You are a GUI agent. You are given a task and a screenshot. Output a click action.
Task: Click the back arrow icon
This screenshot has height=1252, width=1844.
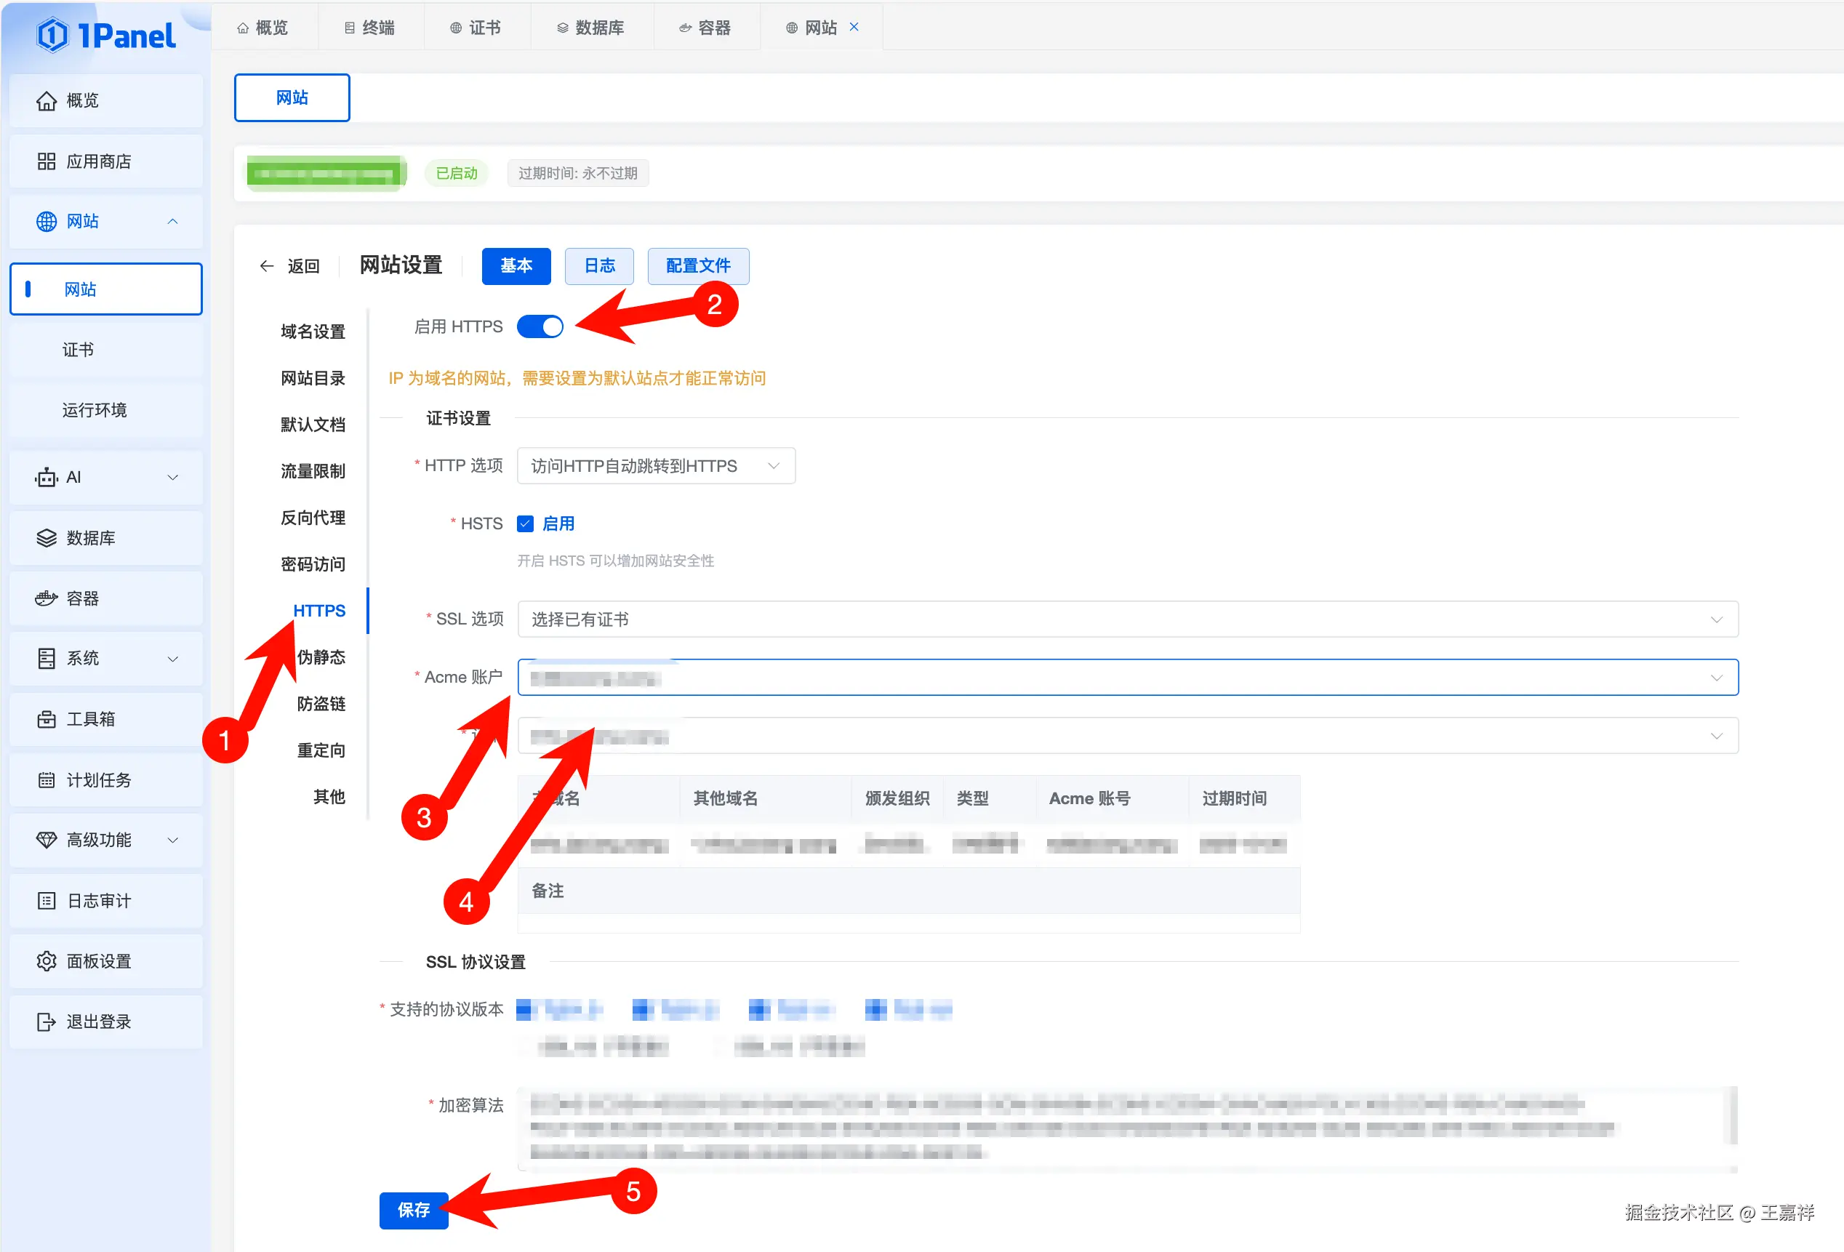267,266
